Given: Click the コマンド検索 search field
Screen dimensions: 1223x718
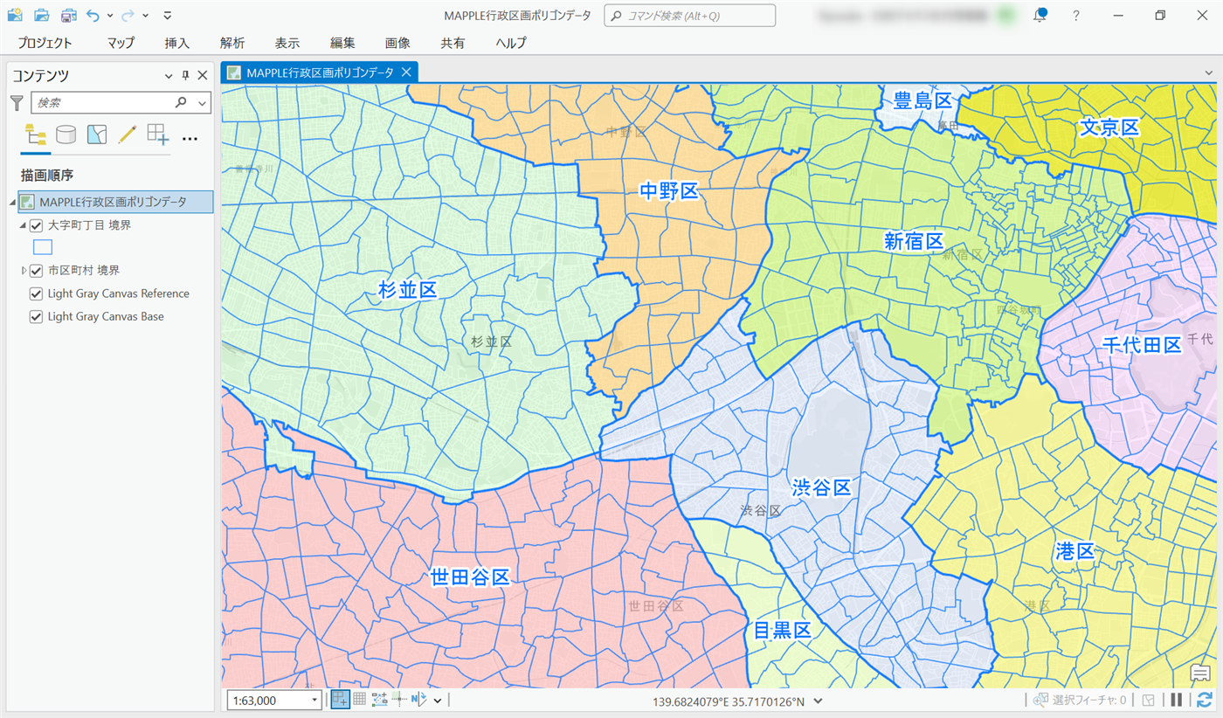Looking at the screenshot, I should point(689,16).
